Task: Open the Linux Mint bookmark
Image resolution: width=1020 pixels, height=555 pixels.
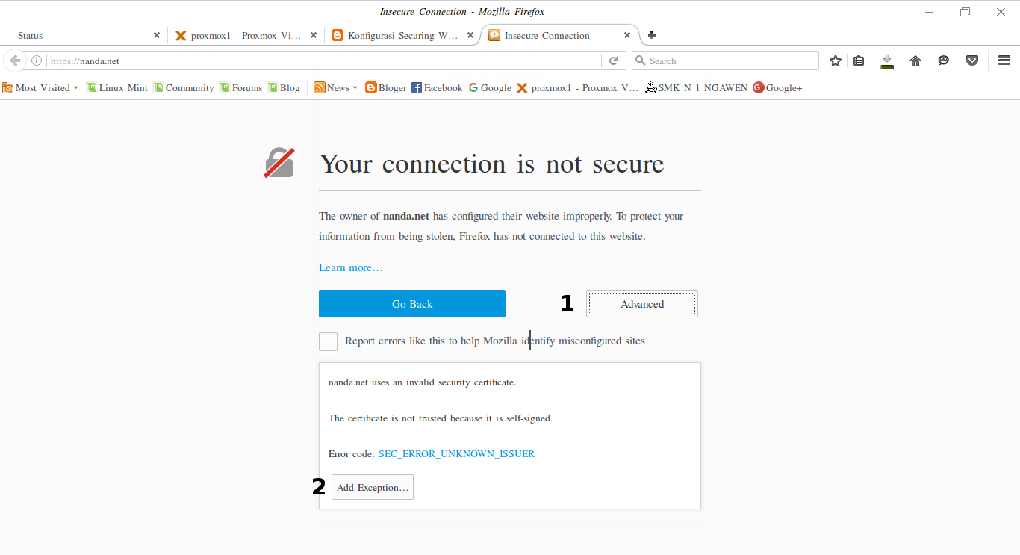Action: [117, 87]
